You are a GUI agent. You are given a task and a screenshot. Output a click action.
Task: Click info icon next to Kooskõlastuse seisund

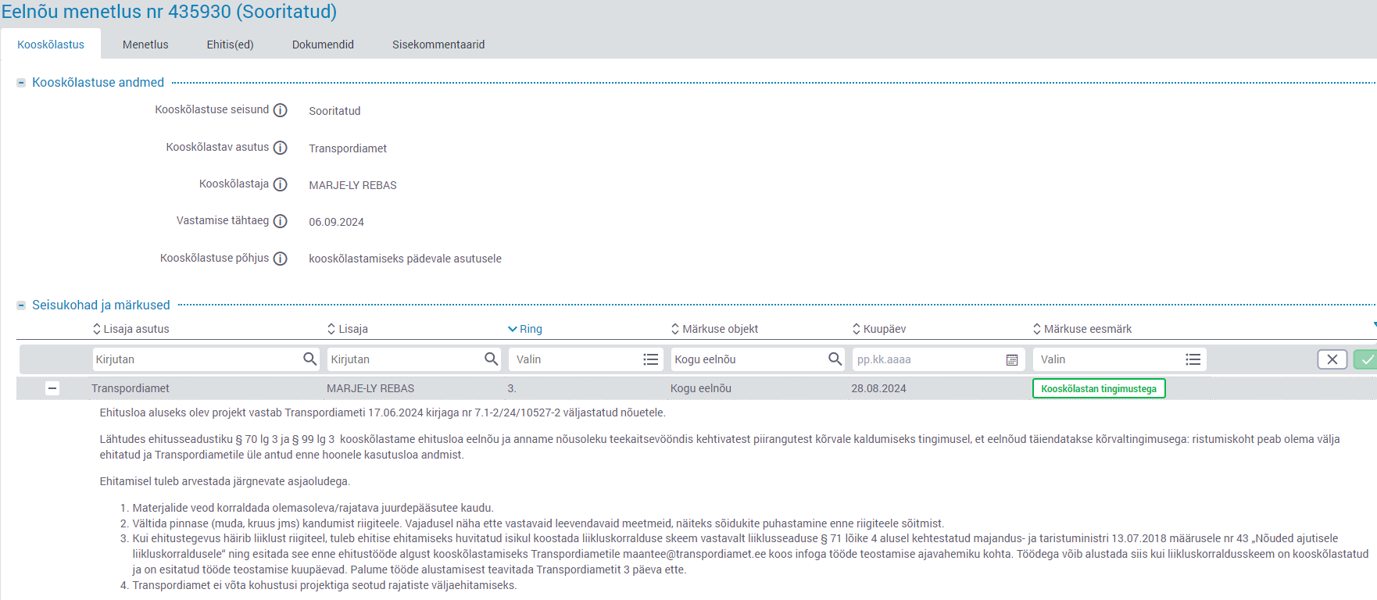click(280, 111)
